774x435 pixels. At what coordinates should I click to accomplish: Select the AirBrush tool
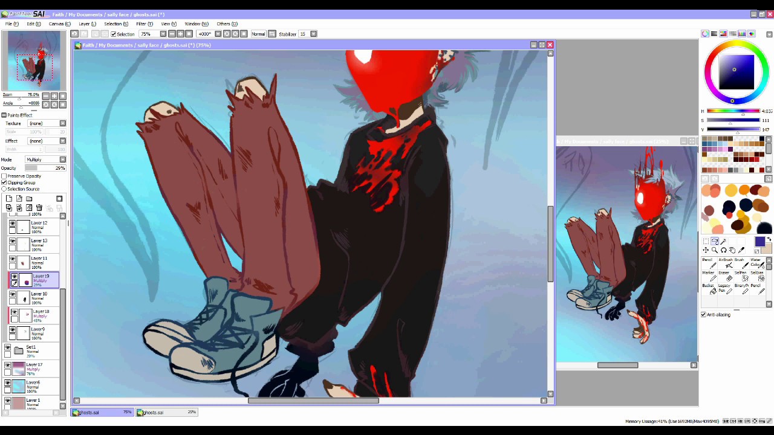(x=725, y=263)
